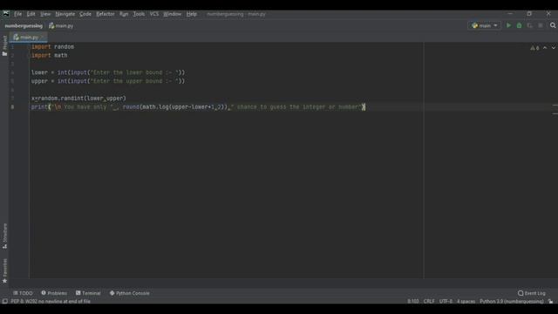The width and height of the screenshot is (558, 314).
Task: Click line number 8 in the gutter
Action: [12, 106]
